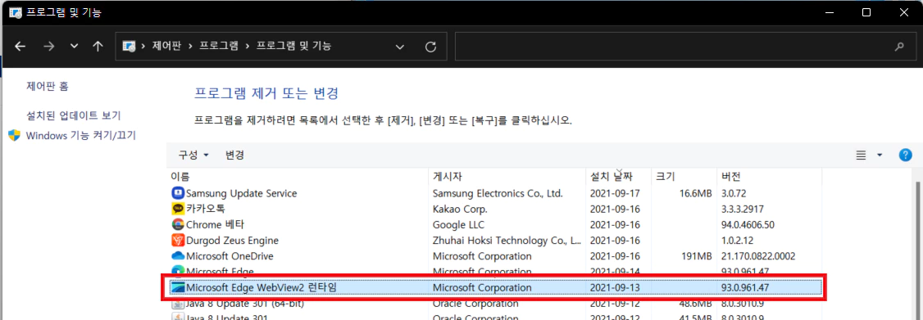This screenshot has height=320, width=923.
Task: Select the Durgod Zeus Engine icon
Action: (178, 241)
